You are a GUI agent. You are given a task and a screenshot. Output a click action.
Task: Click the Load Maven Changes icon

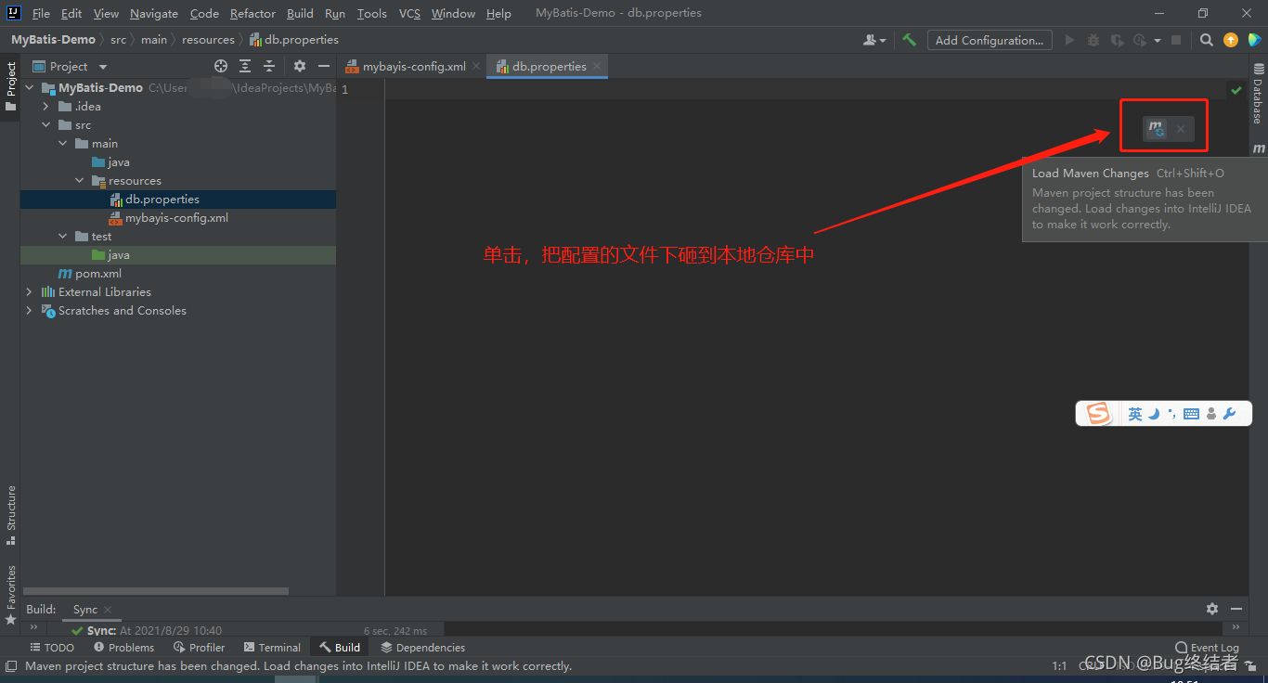pyautogui.click(x=1156, y=129)
